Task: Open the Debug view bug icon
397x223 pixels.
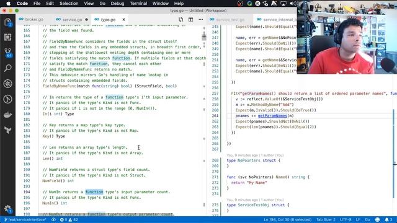Action: 7,84
